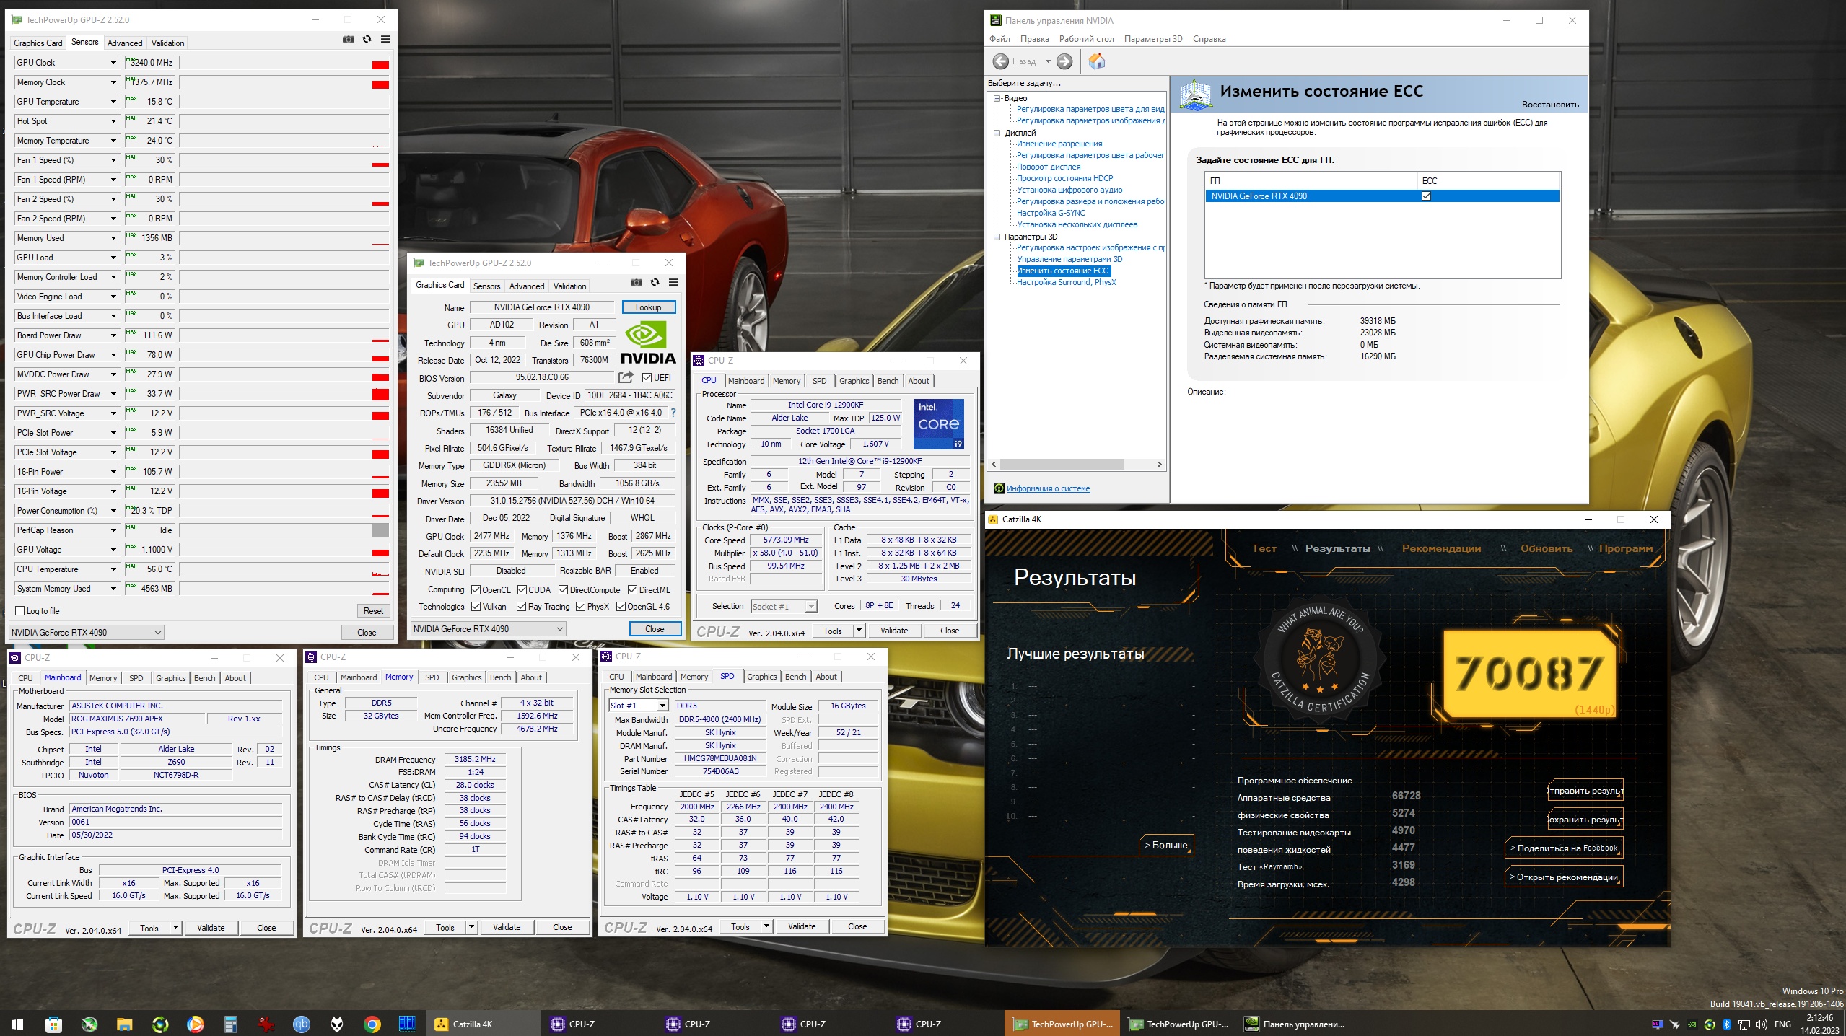The height and width of the screenshot is (1036, 1846).
Task: Click the NVIDIA logo in GPU-Z
Action: 648,343
